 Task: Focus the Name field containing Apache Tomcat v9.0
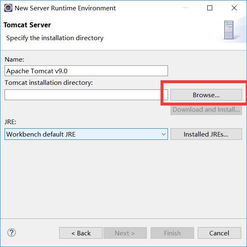(x=86, y=71)
